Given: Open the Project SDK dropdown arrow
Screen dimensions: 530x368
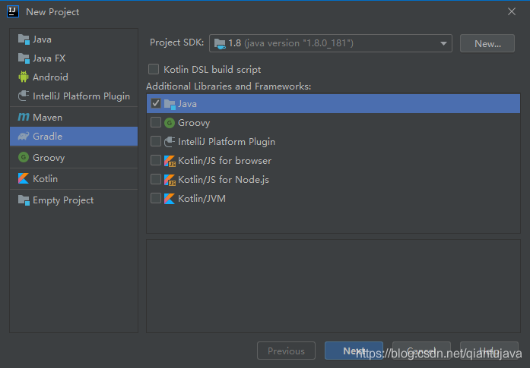Looking at the screenshot, I should [x=443, y=43].
